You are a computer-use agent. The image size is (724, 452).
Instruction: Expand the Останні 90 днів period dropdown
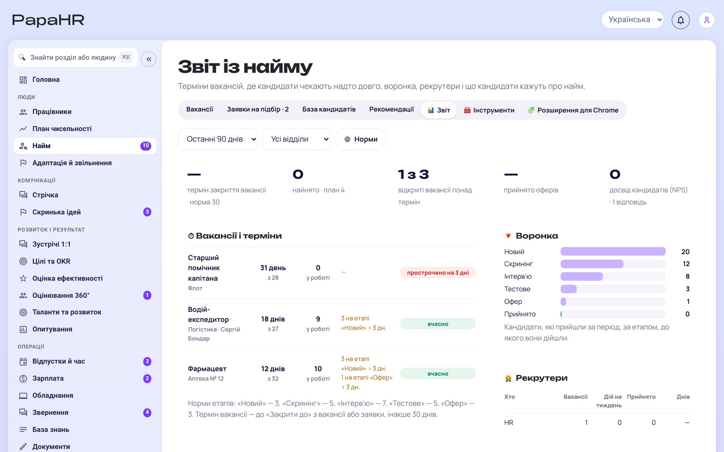point(218,139)
